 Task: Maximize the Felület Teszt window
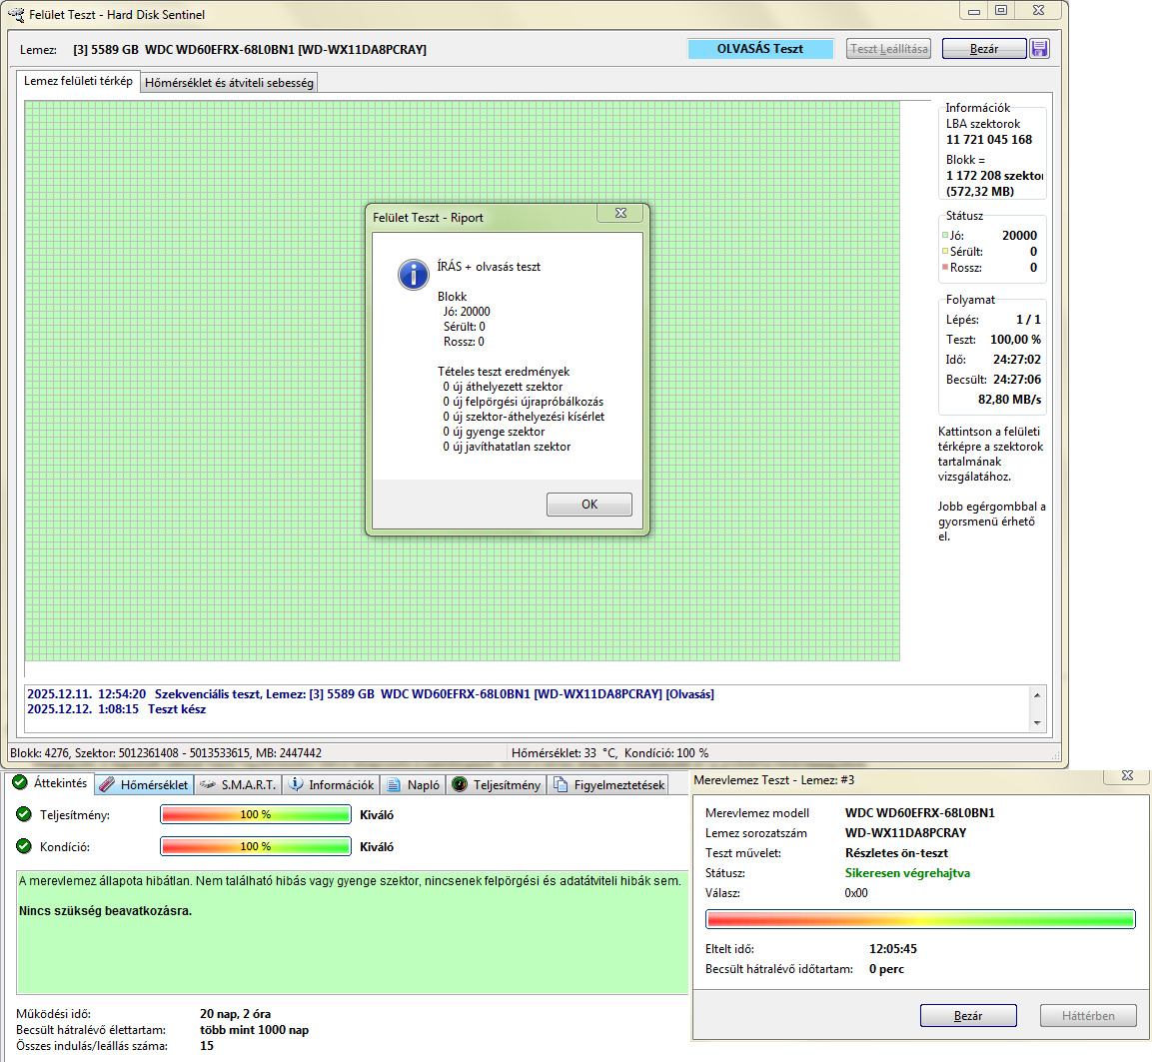1001,10
